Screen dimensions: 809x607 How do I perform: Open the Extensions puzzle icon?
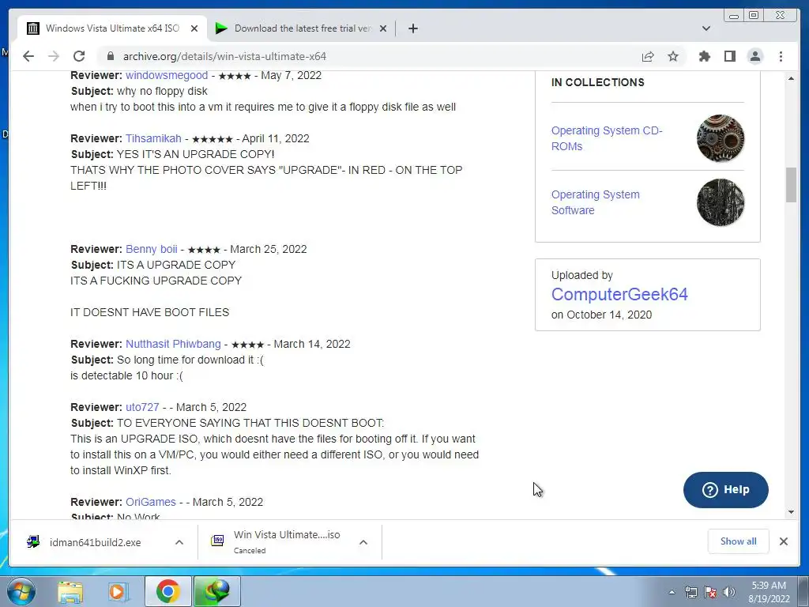pyautogui.click(x=704, y=56)
